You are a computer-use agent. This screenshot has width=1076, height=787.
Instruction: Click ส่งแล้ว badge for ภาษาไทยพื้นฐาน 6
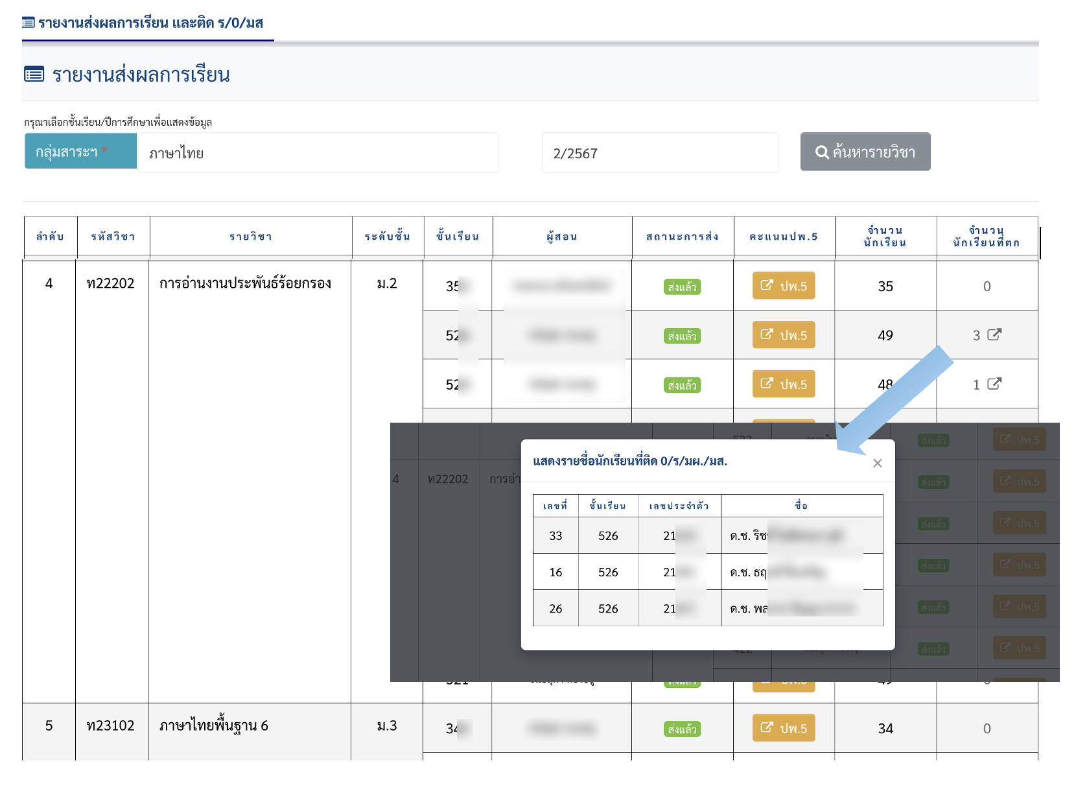pyautogui.click(x=682, y=729)
